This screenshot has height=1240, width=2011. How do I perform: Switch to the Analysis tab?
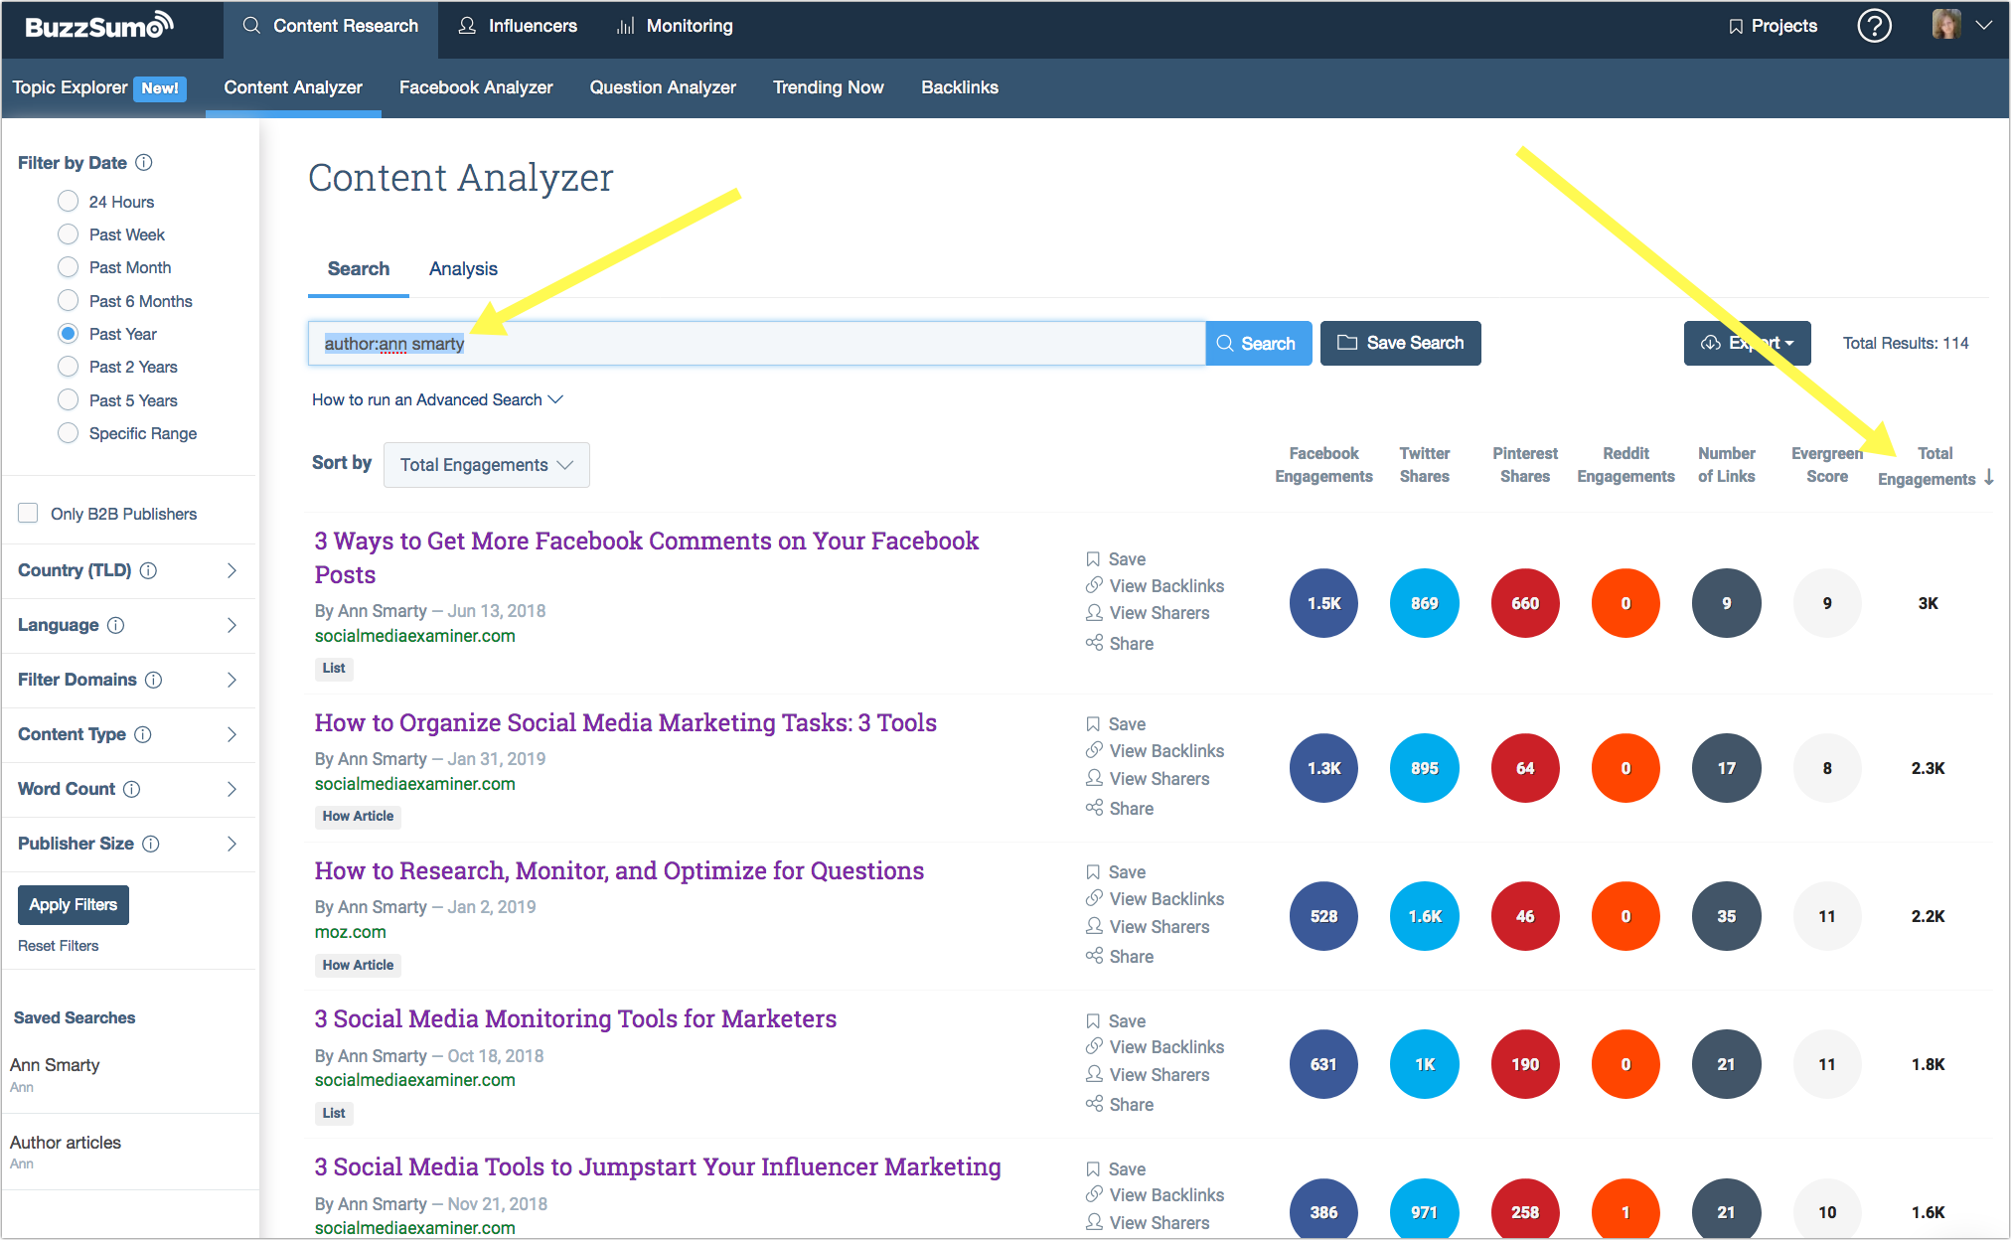(463, 269)
